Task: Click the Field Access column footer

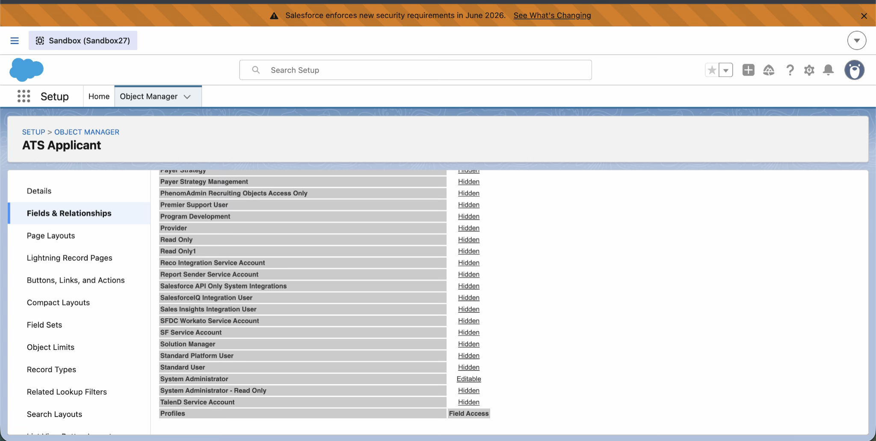Action: pos(469,413)
